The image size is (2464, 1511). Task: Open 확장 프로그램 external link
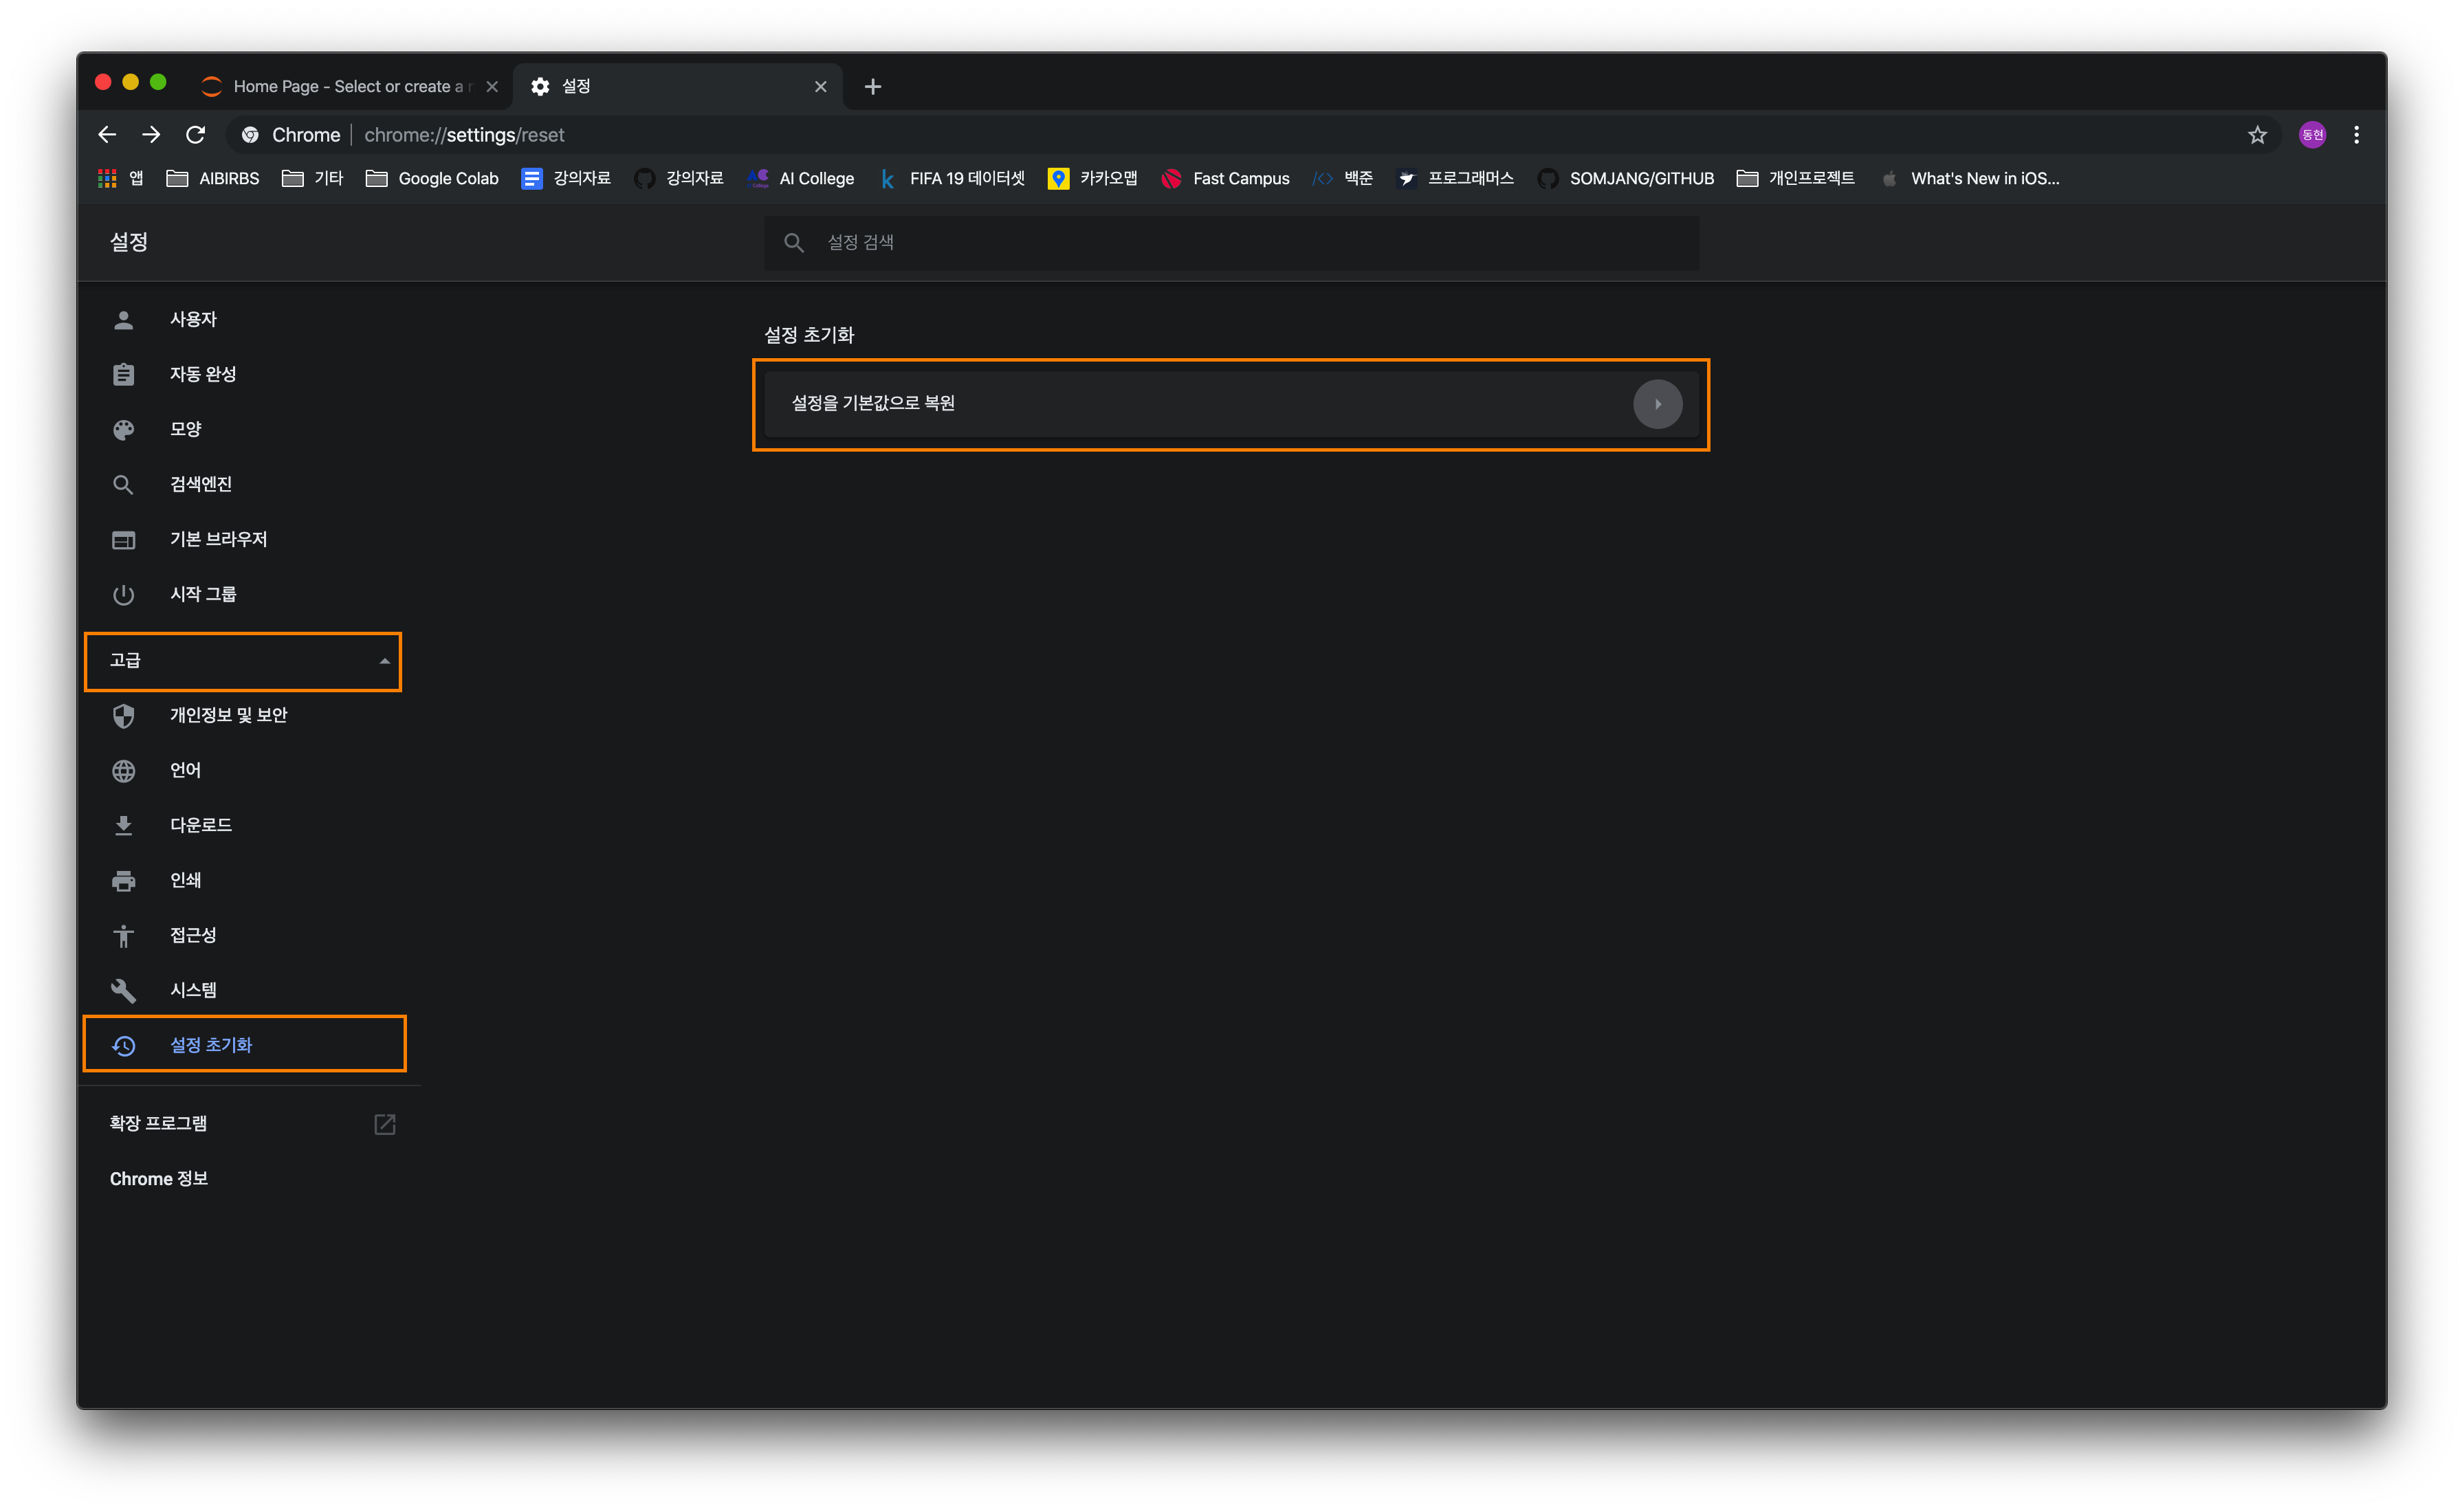coord(384,1124)
